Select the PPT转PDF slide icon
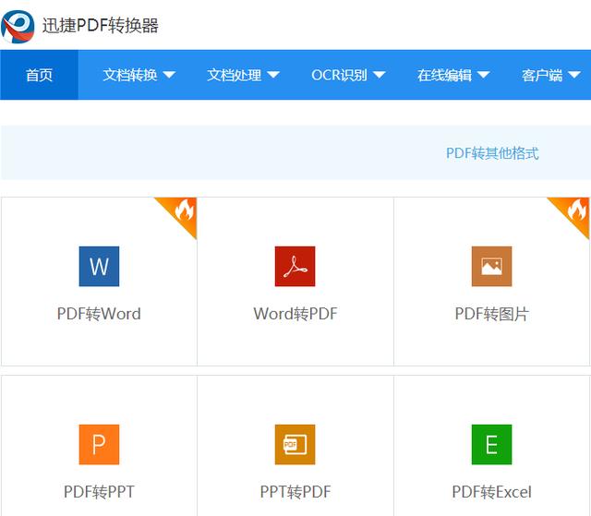This screenshot has height=516, width=591. (x=295, y=444)
